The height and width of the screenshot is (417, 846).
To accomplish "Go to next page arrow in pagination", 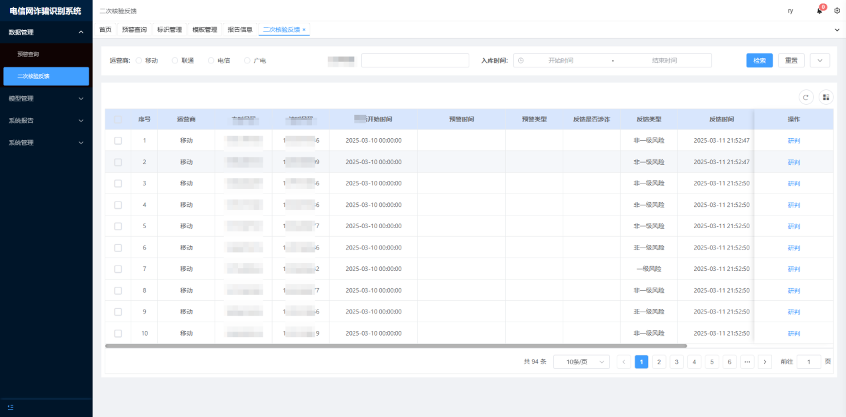I will pos(765,362).
